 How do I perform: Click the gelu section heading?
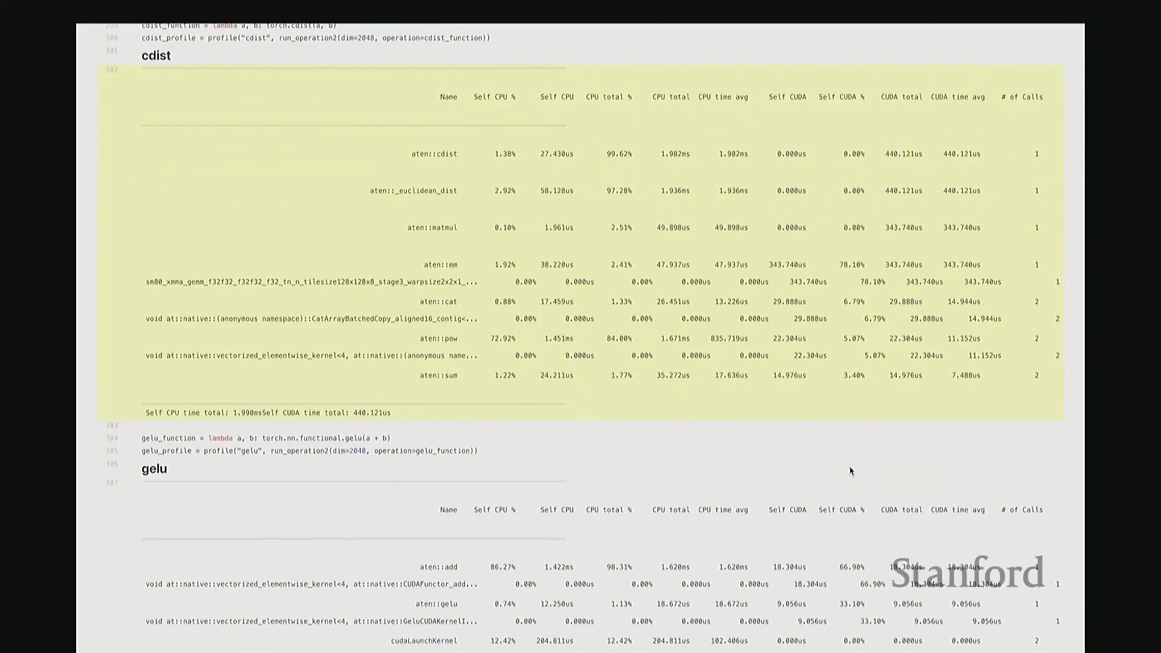pyautogui.click(x=154, y=469)
